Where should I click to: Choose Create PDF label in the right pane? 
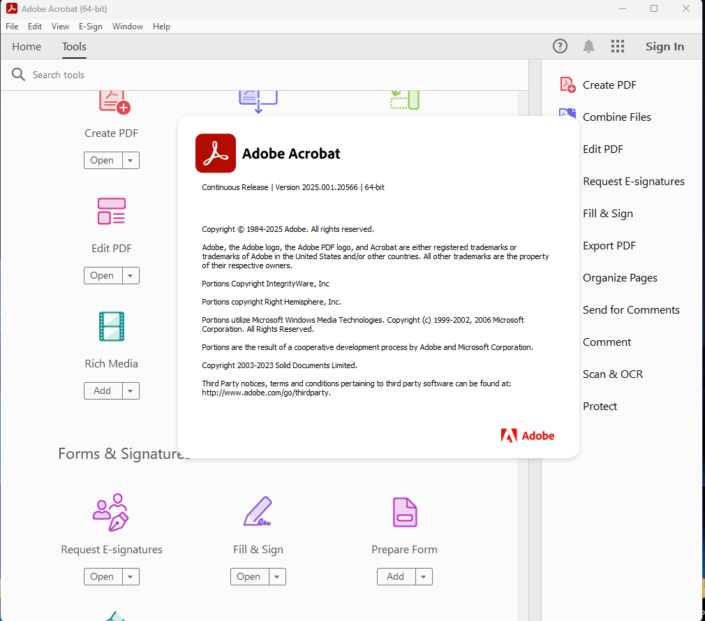pos(609,85)
